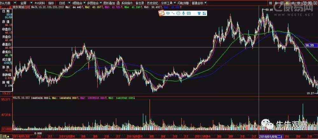The image size is (318, 139).
Task: Click the 日线 label at bottom-left corner
Action: click(x=3, y=136)
